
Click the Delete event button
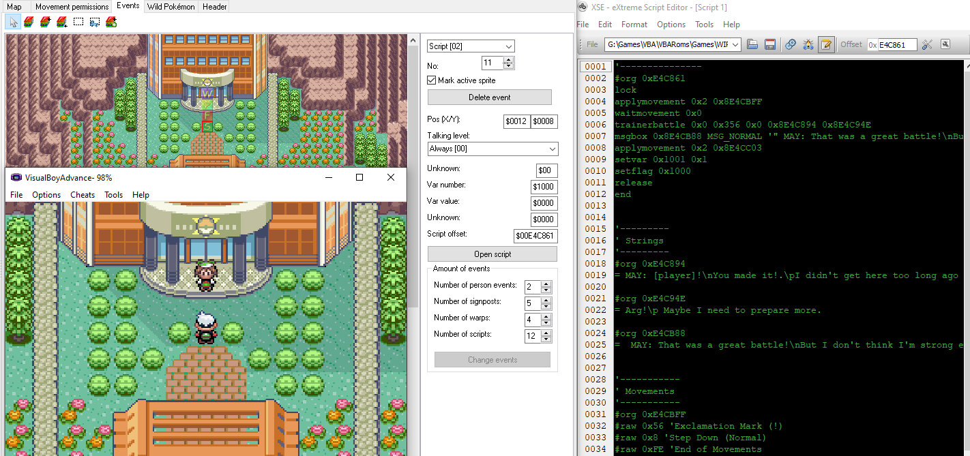pyautogui.click(x=489, y=96)
